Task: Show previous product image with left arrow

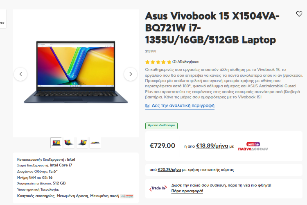Action: click(x=20, y=74)
